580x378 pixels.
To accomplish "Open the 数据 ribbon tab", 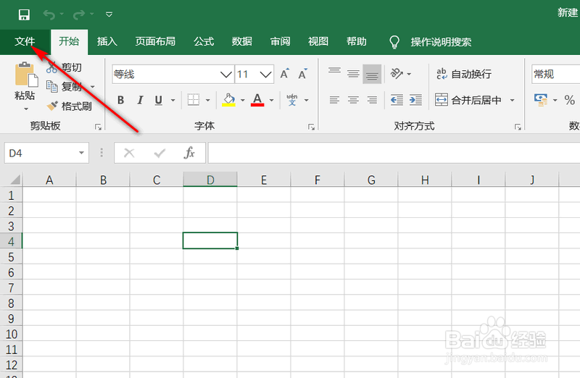I will [x=242, y=41].
